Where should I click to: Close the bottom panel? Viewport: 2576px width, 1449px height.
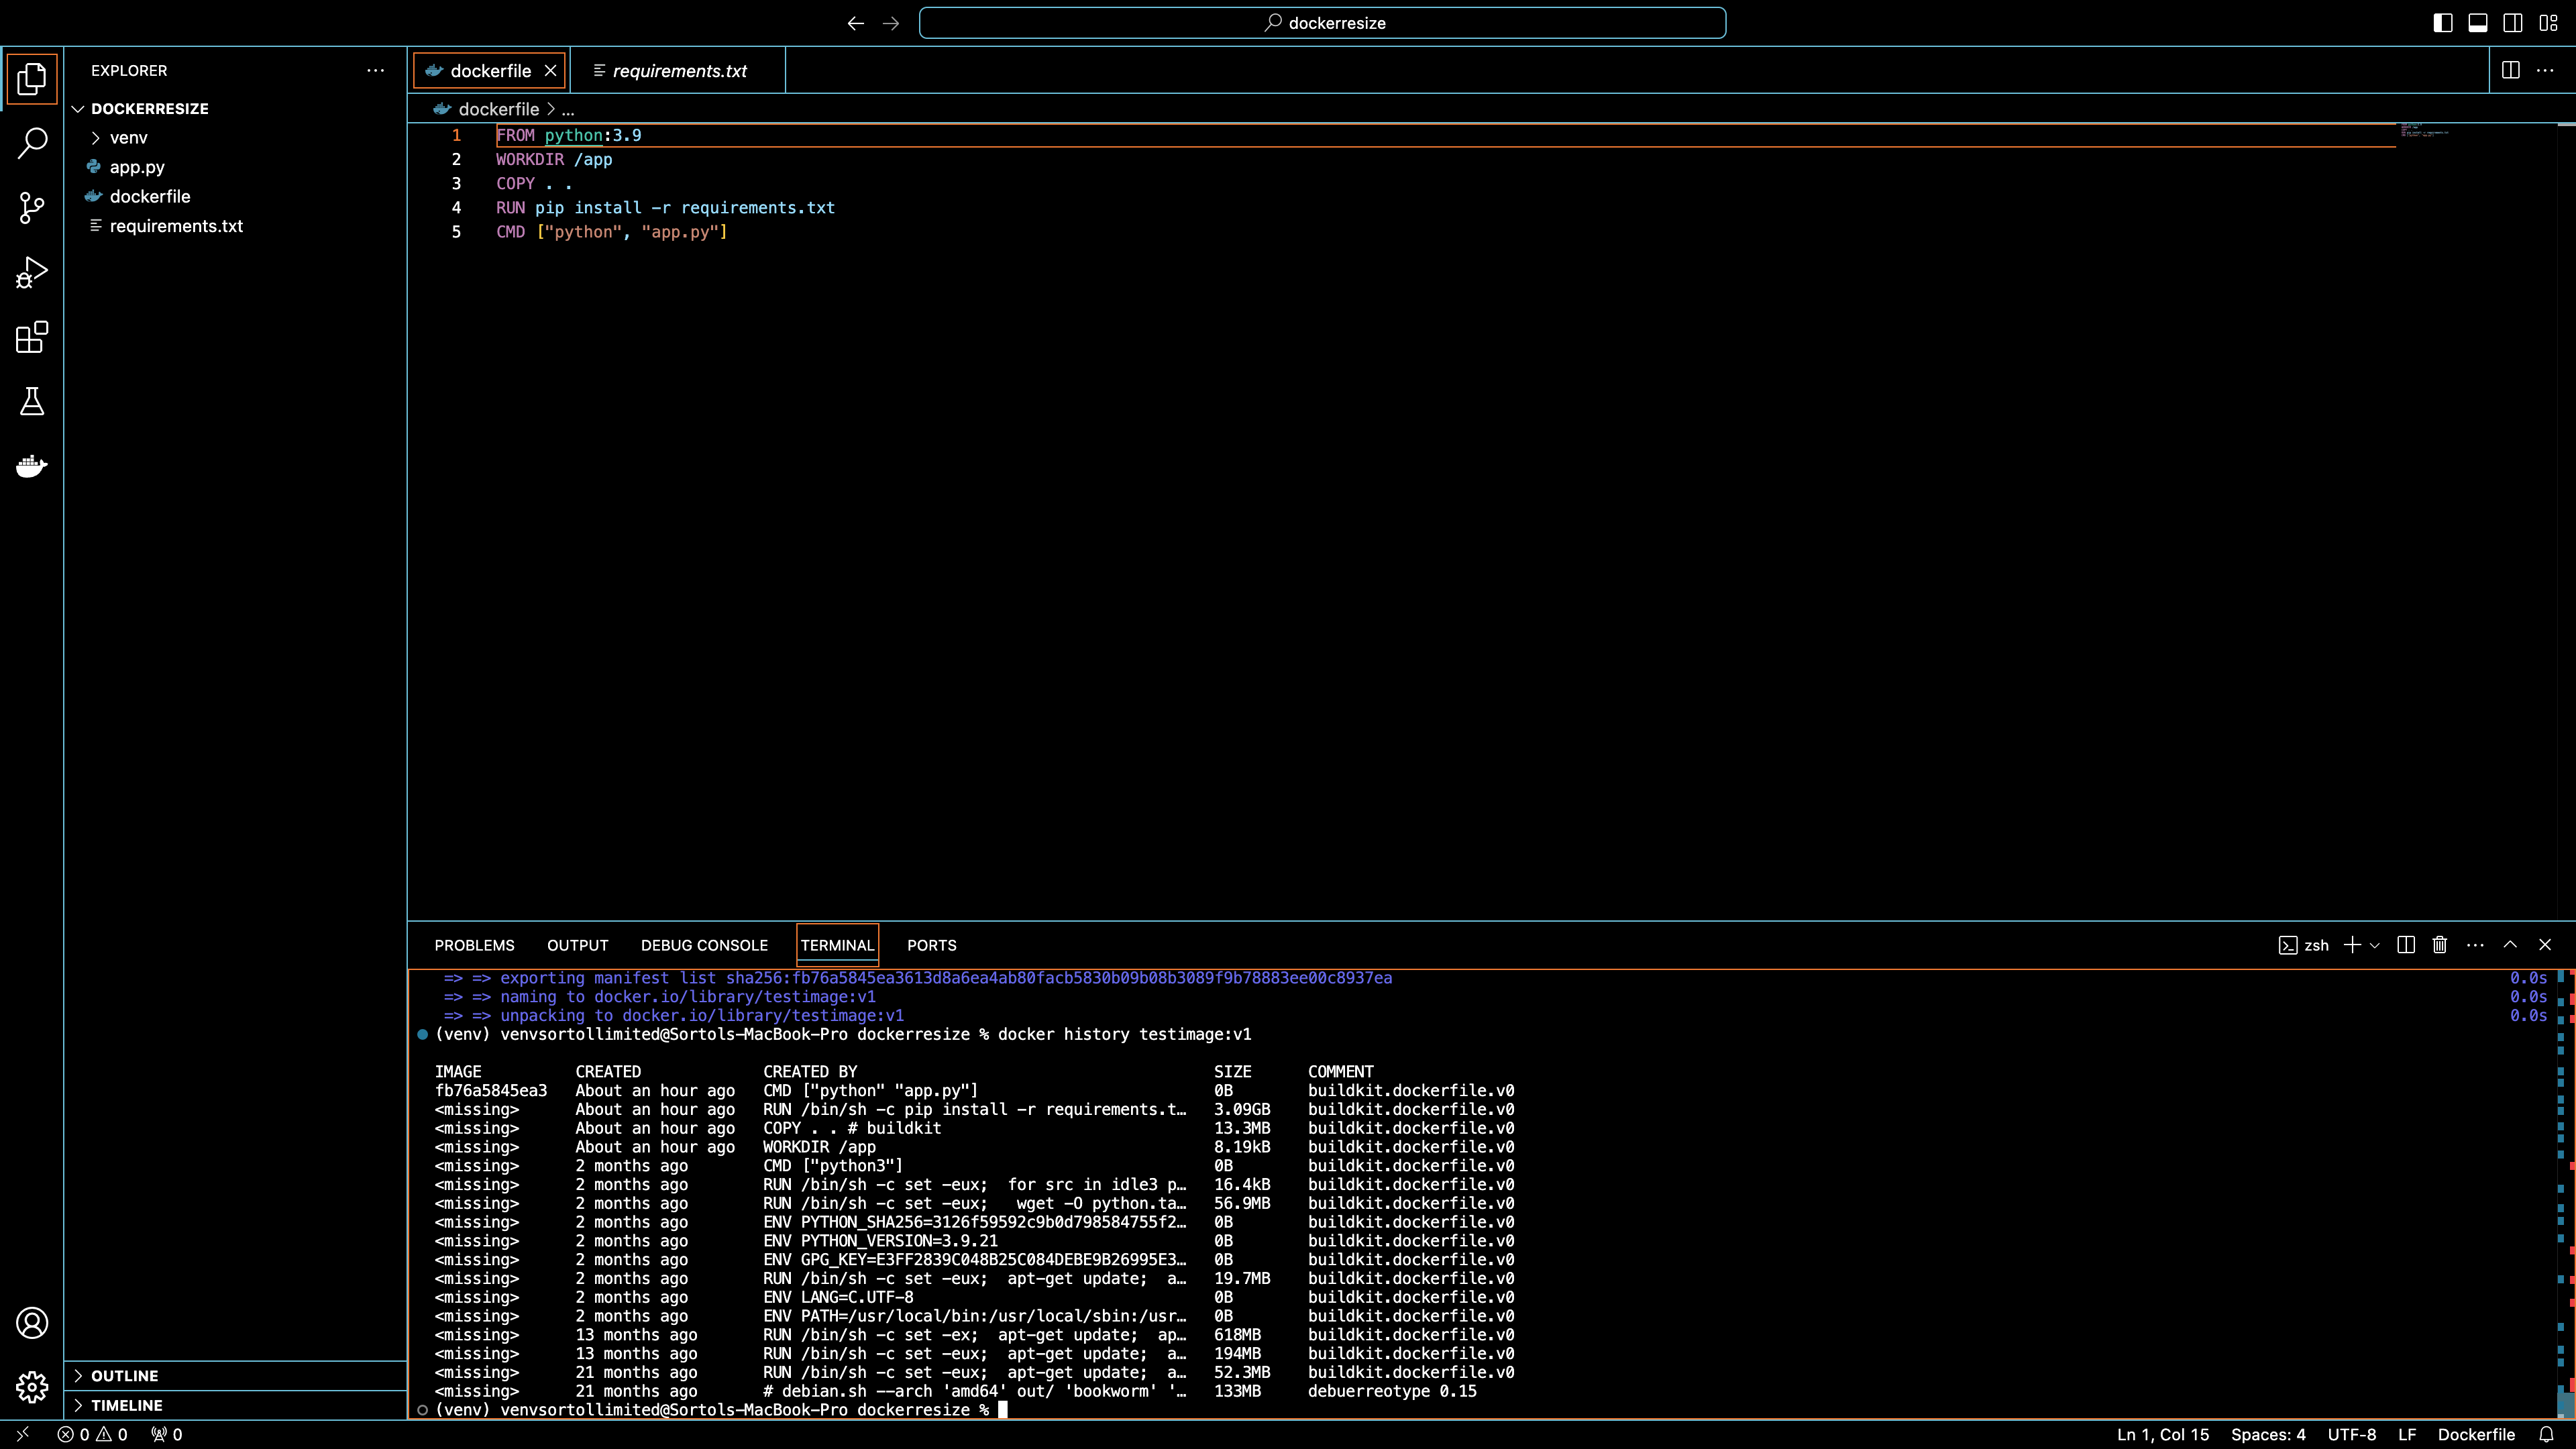pyautogui.click(x=2545, y=945)
